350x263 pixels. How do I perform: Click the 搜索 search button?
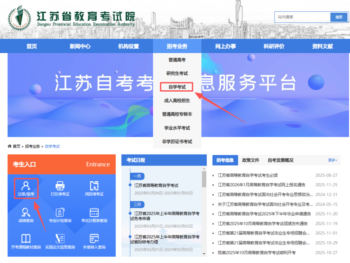[x=339, y=17]
